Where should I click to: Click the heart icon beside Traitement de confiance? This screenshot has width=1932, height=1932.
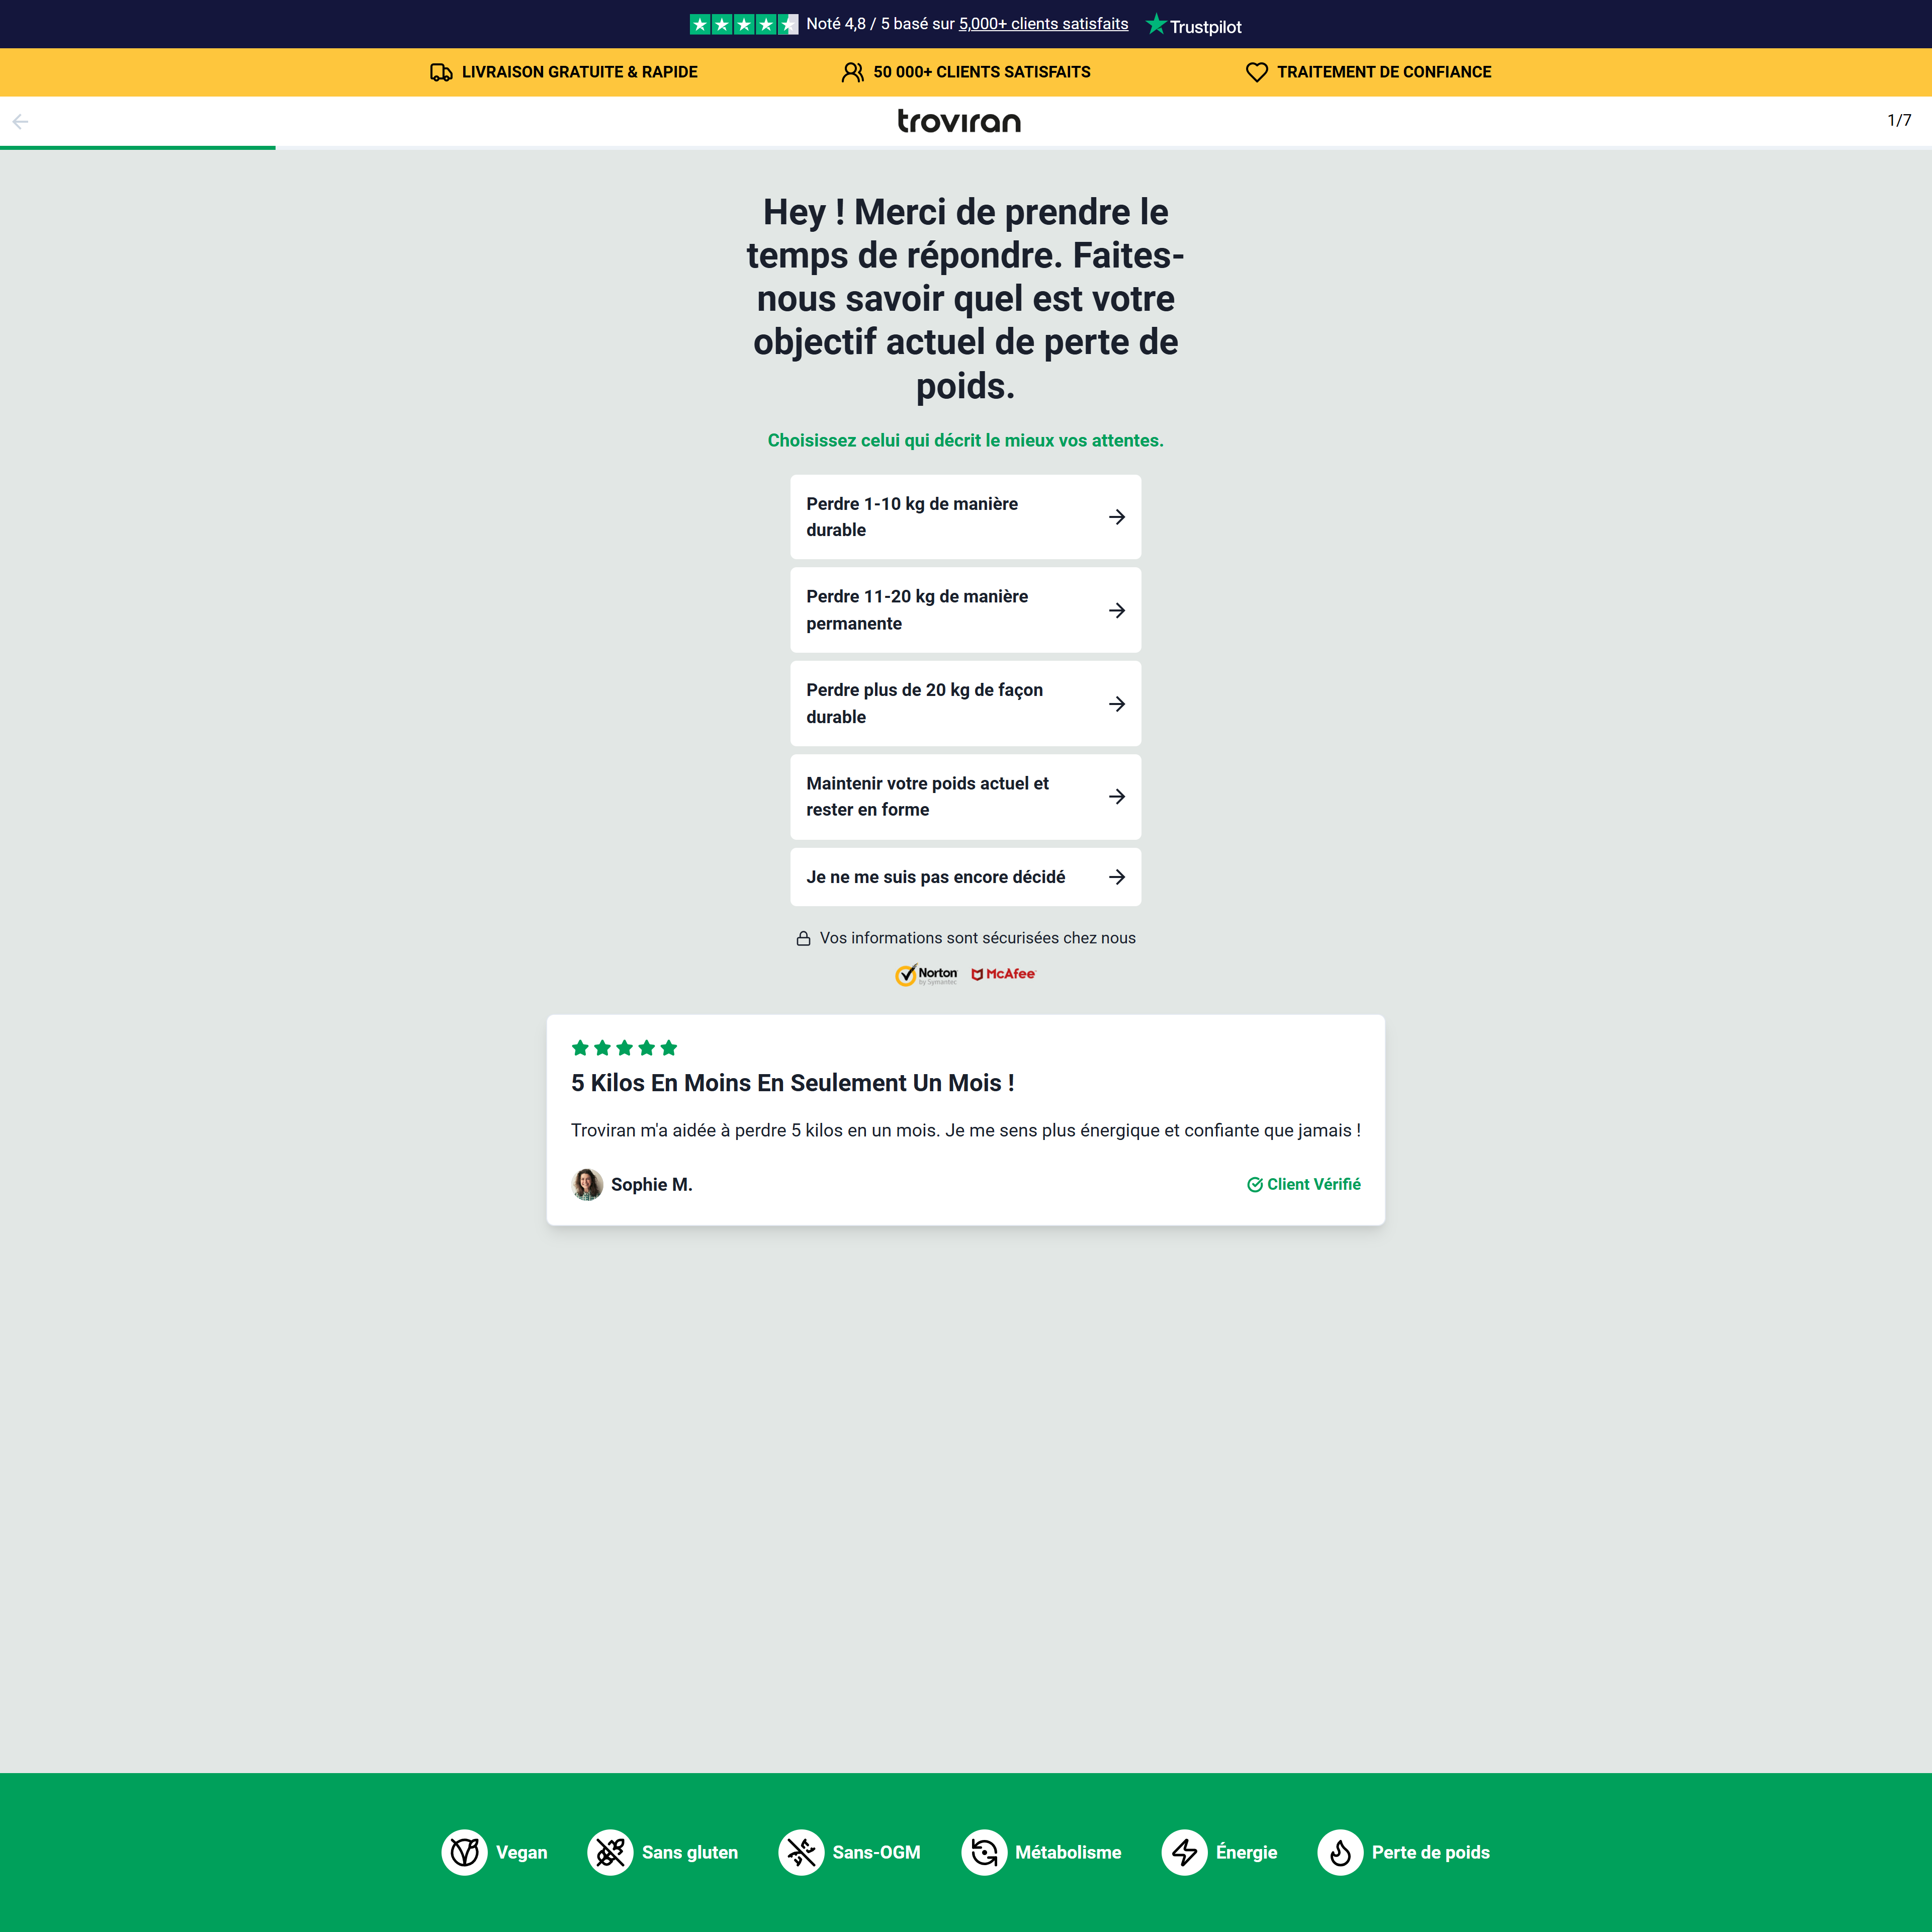click(x=1256, y=72)
